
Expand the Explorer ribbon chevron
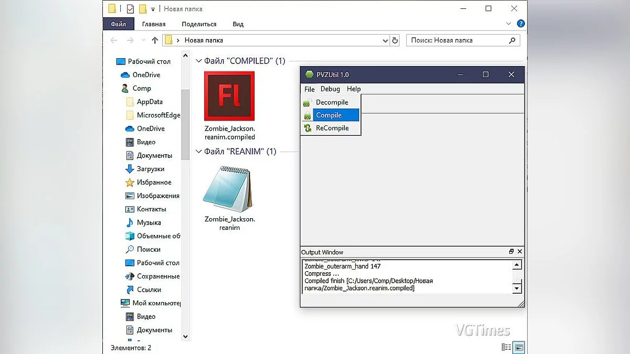coord(508,24)
